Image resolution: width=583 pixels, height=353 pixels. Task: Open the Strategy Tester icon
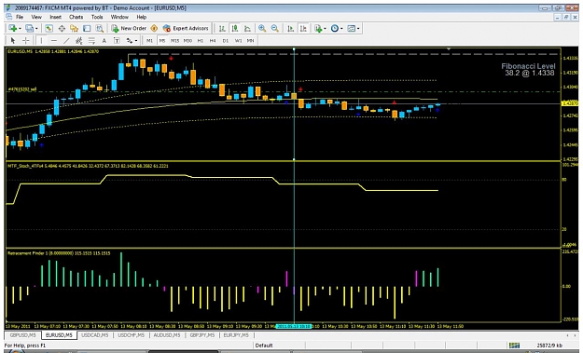99,28
